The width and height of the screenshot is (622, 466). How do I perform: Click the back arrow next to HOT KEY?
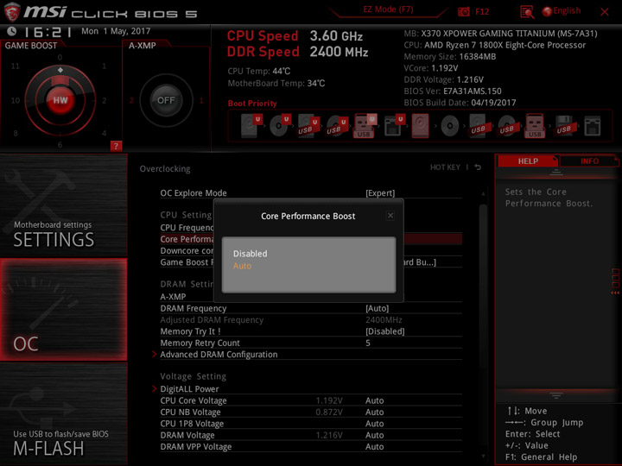point(478,167)
